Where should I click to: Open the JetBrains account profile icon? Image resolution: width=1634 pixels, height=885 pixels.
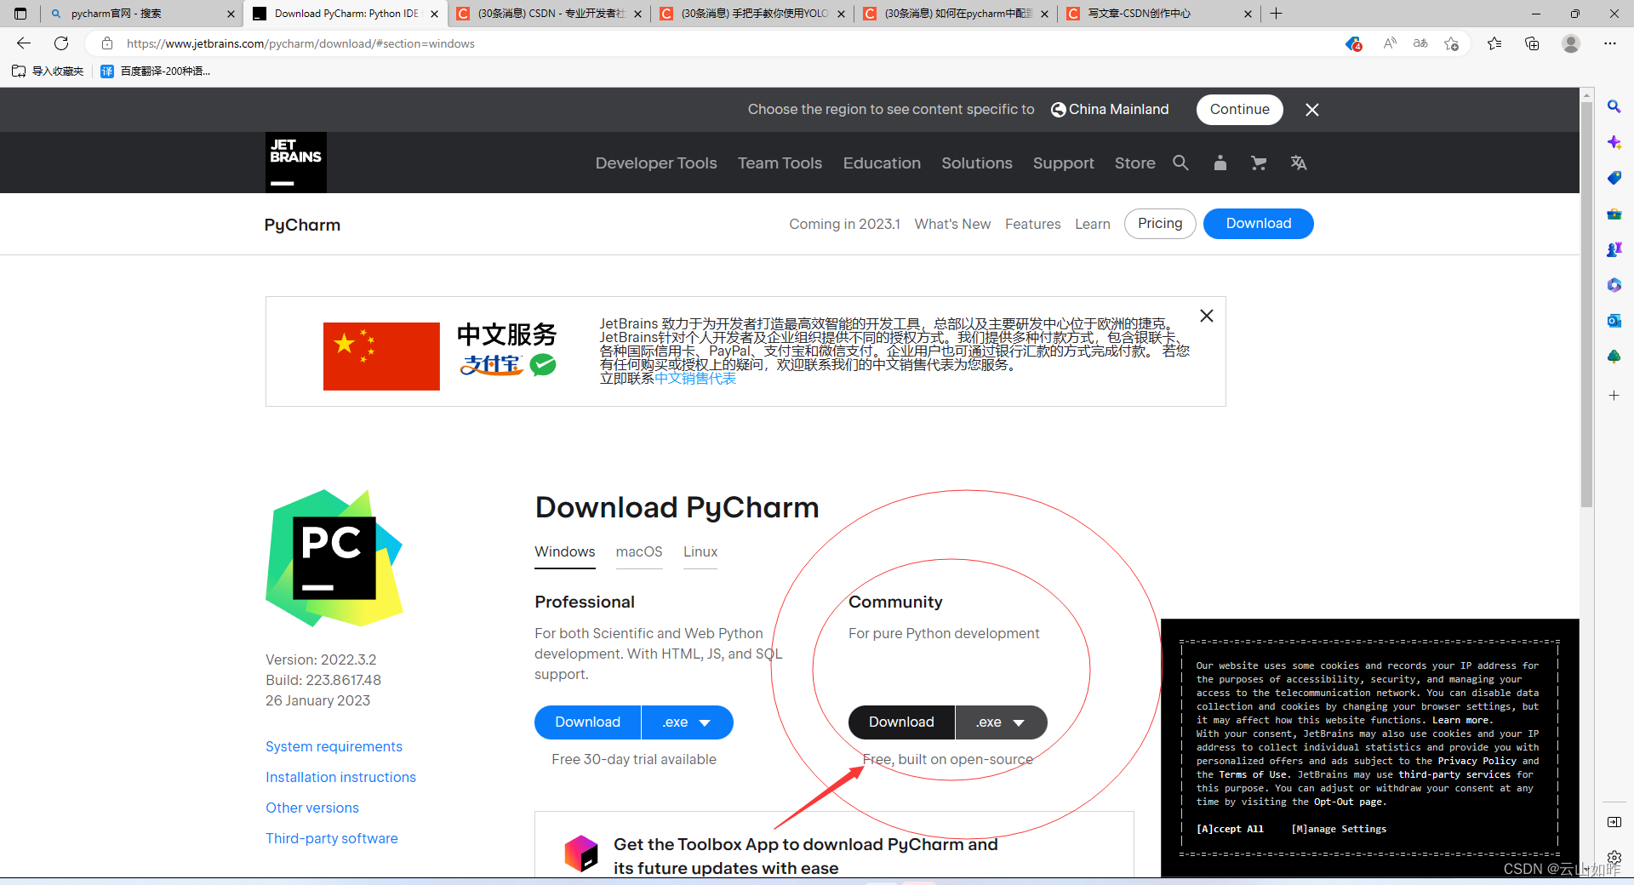(1220, 163)
